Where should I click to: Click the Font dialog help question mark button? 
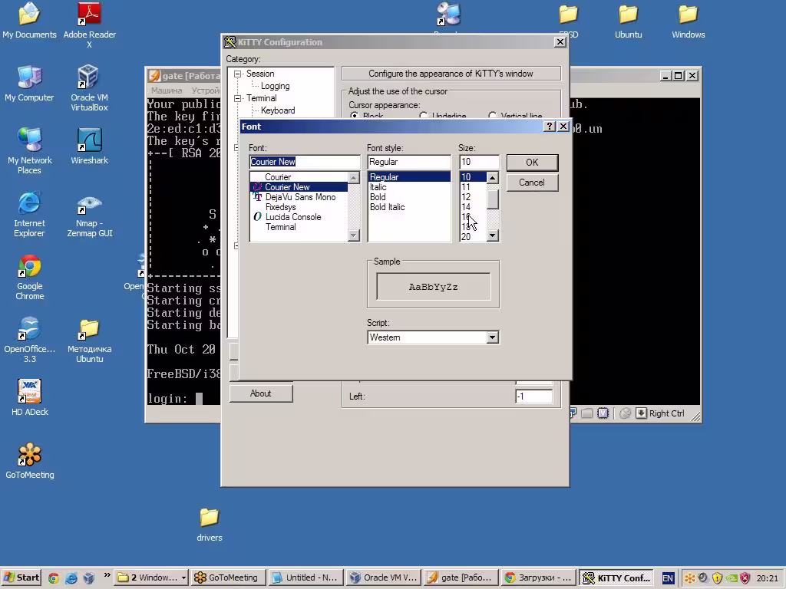point(550,127)
